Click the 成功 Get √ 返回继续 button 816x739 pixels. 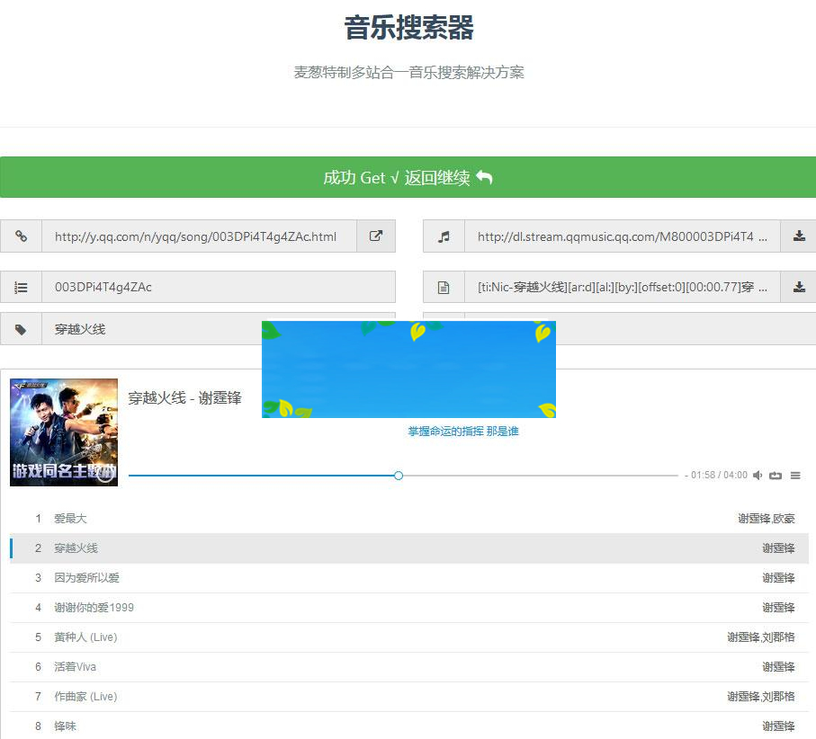[408, 177]
